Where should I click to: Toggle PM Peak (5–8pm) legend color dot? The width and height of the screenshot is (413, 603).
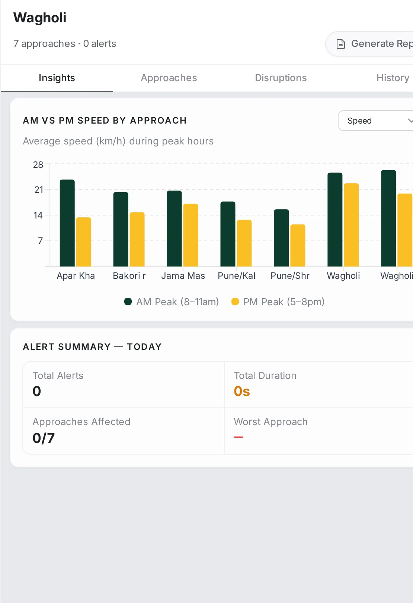[235, 301]
